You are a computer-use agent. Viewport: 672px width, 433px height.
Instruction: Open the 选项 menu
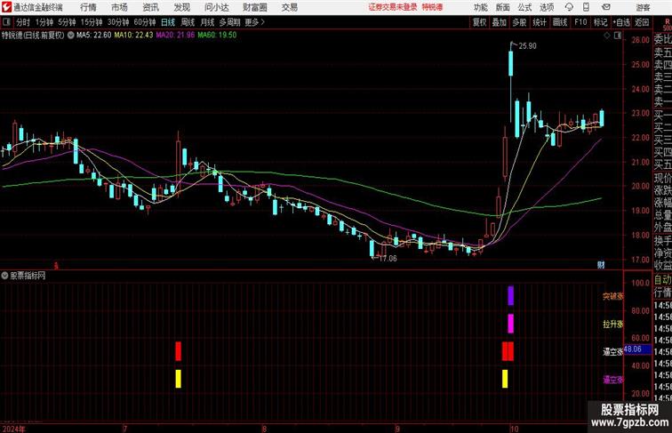pos(547,7)
